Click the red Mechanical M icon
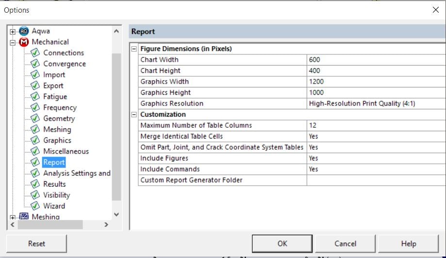Screen dimensions: 446x258 (24, 42)
